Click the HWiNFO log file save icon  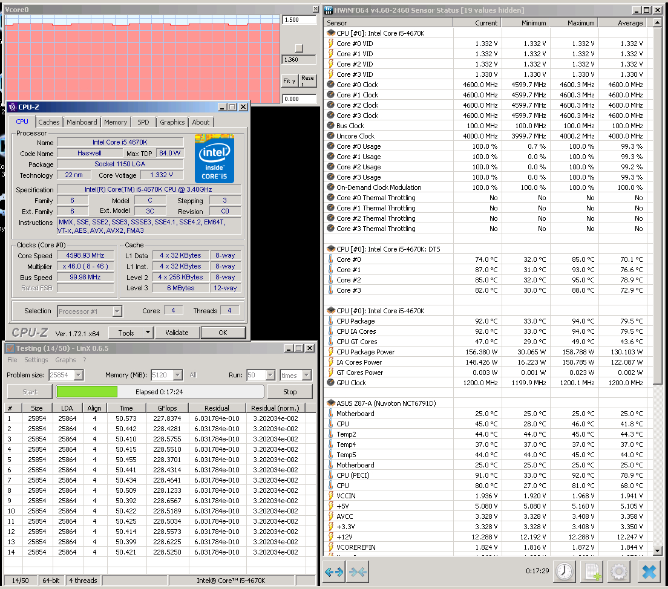592,571
